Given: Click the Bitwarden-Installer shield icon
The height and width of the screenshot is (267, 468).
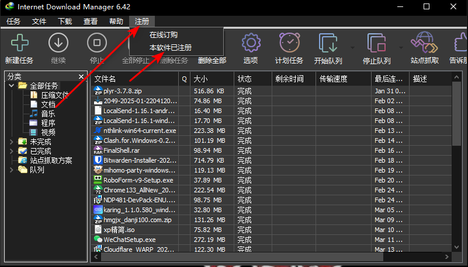Looking at the screenshot, I should click(x=98, y=160).
